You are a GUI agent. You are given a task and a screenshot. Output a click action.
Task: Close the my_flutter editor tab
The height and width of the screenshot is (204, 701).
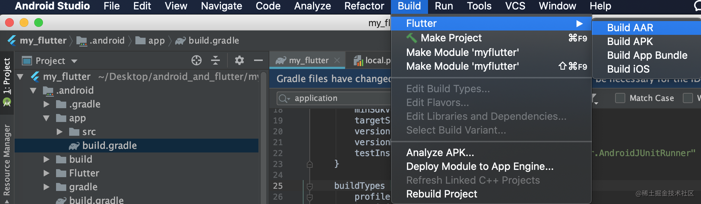(x=337, y=60)
